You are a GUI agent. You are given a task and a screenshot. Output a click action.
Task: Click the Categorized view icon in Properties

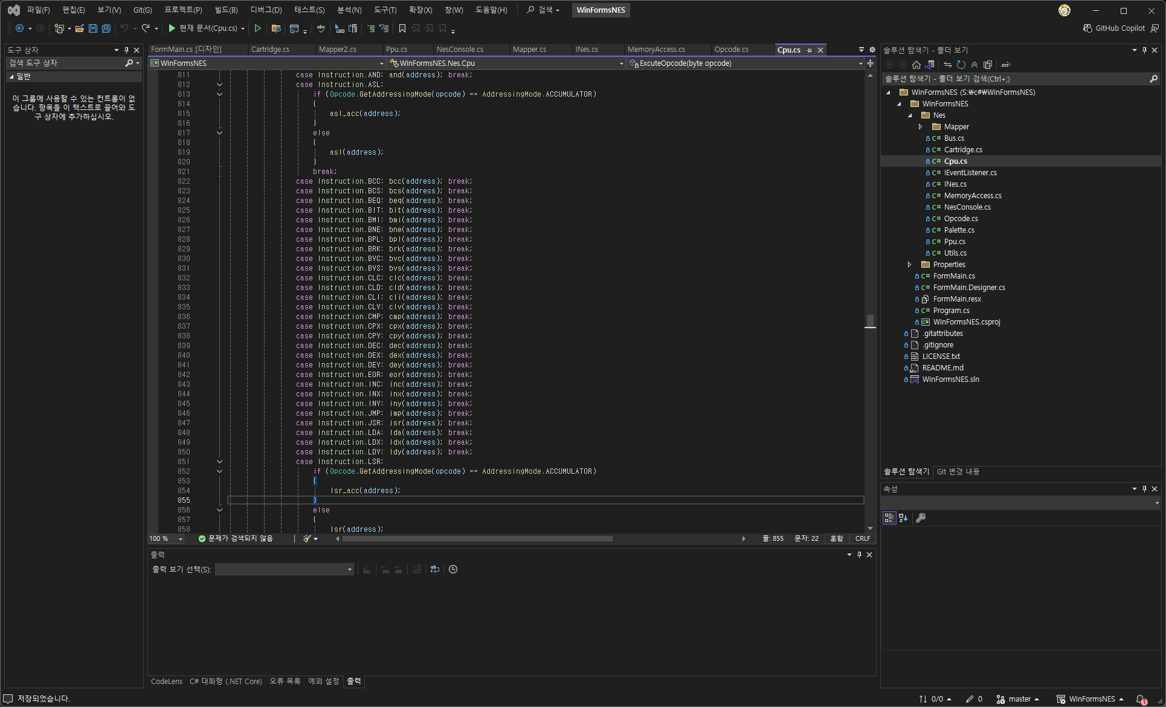click(889, 518)
